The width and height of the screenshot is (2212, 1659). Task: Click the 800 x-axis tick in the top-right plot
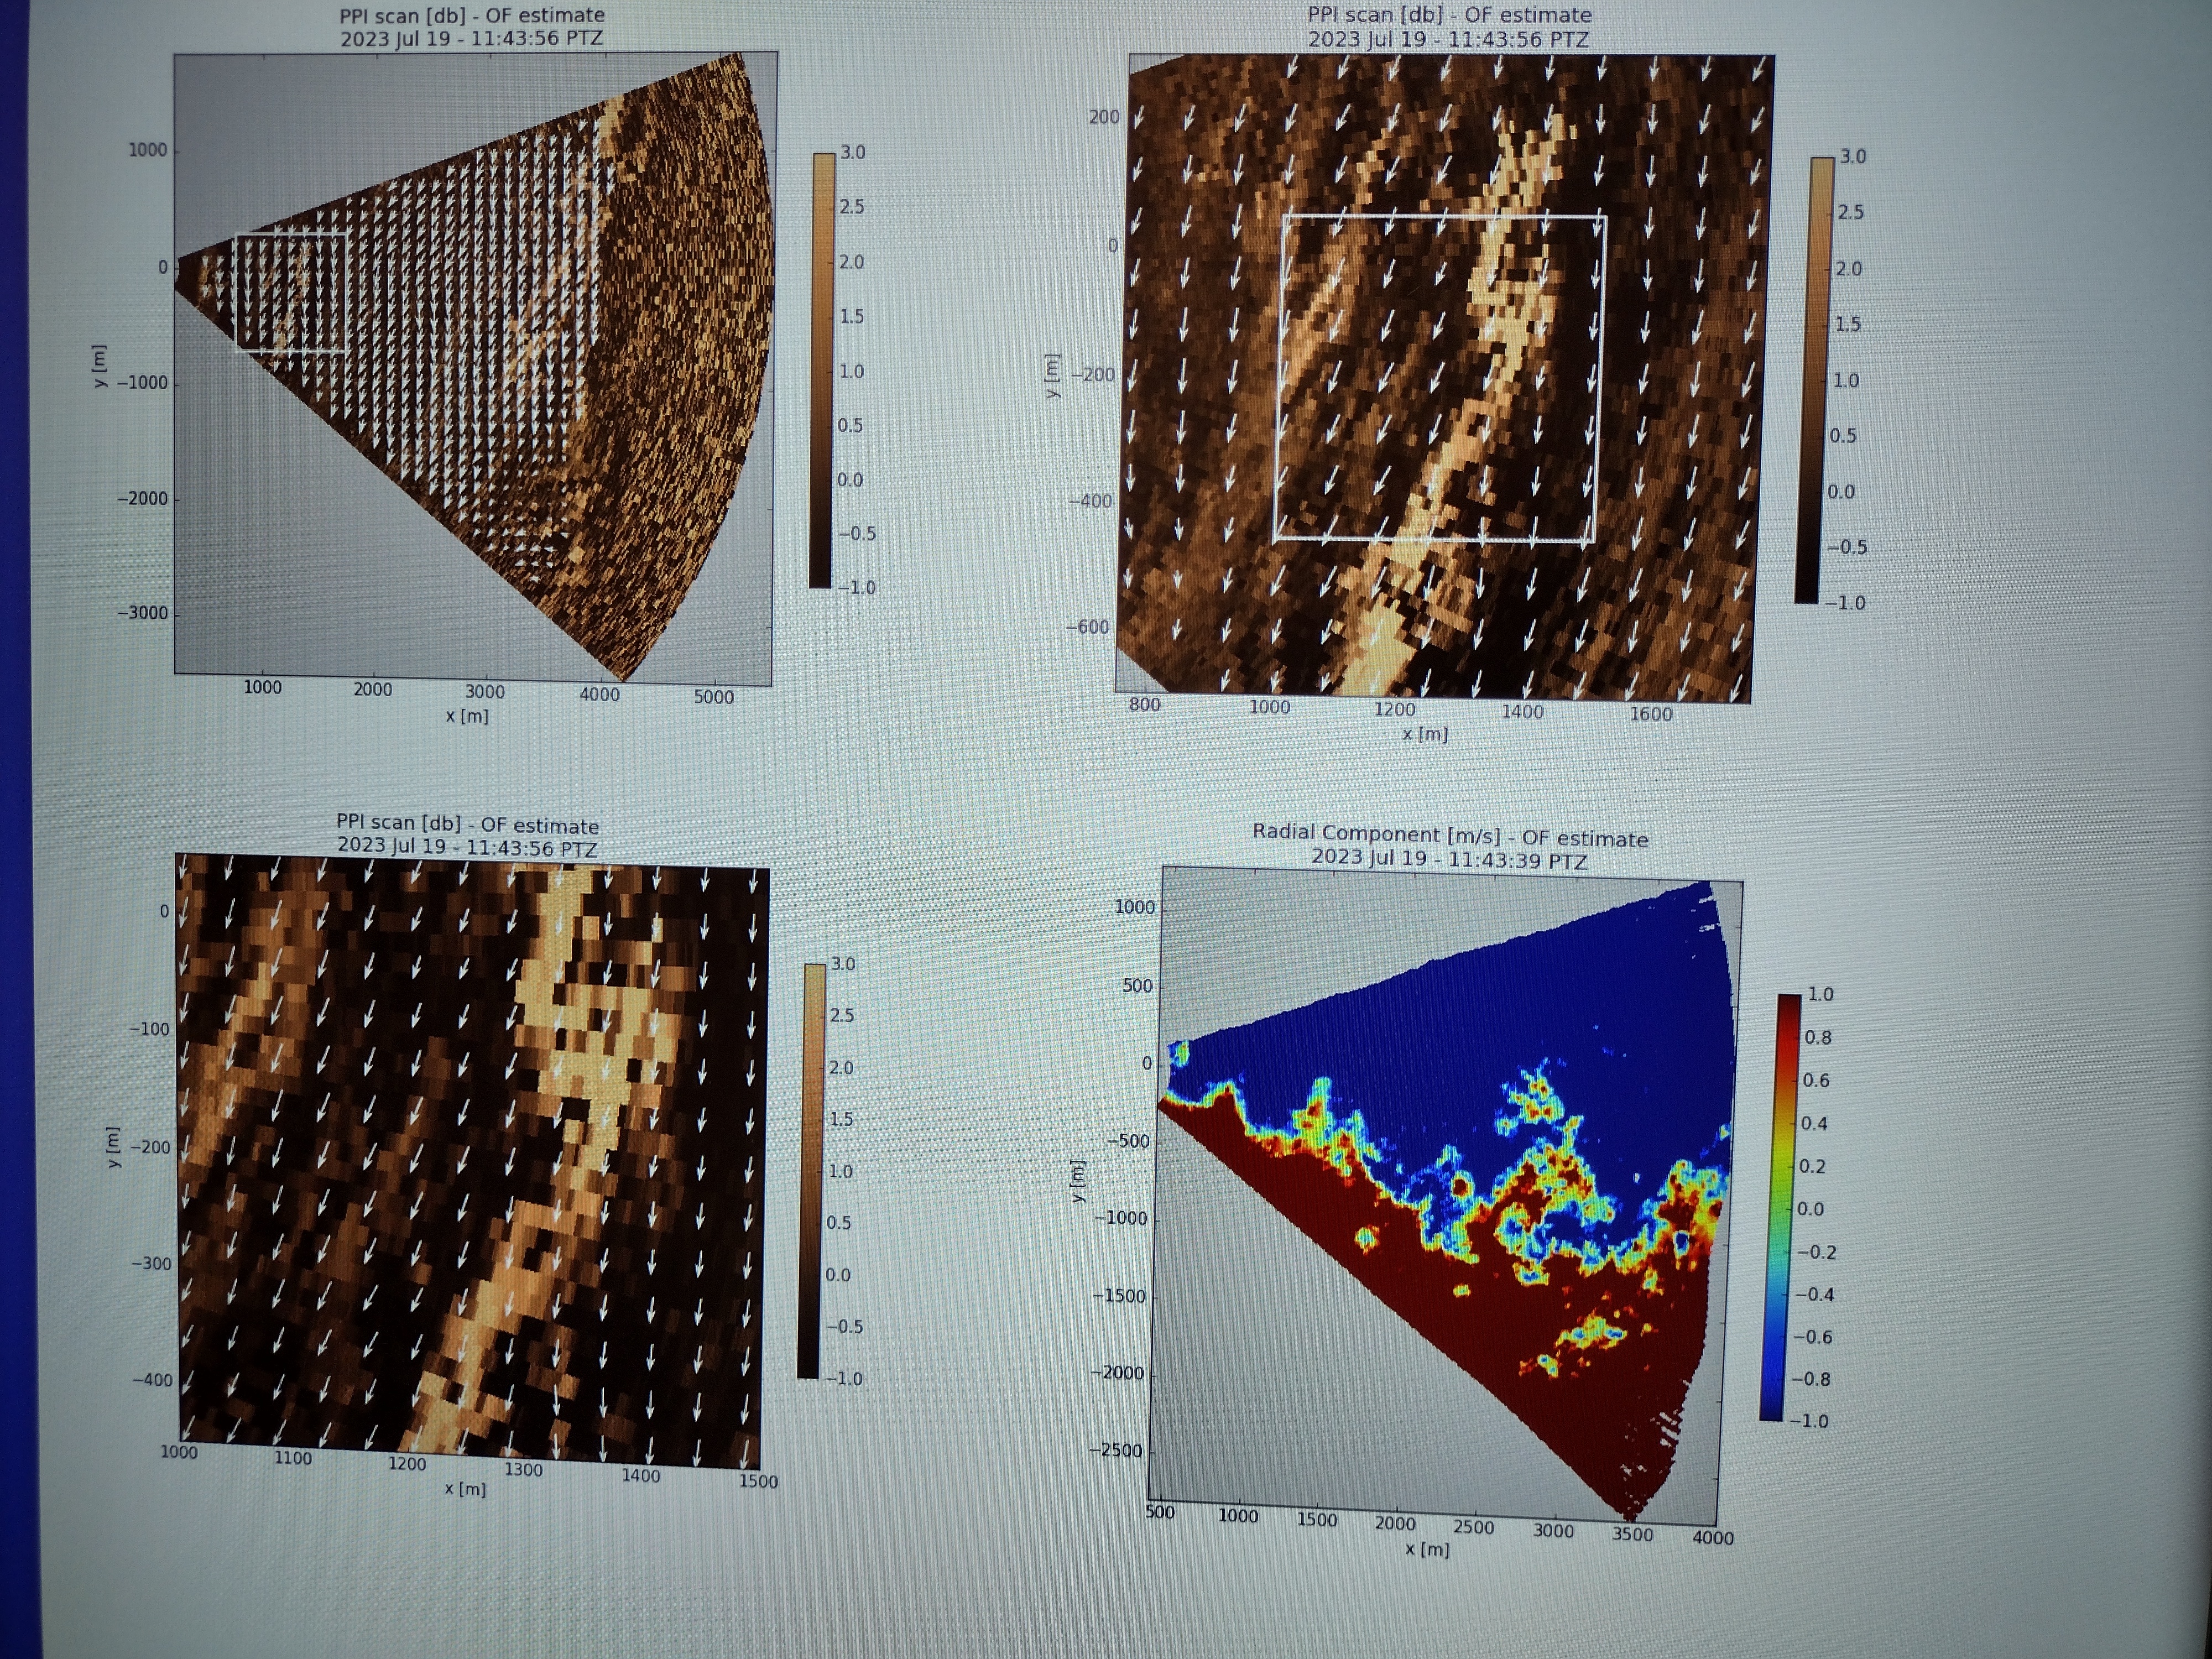point(1144,704)
